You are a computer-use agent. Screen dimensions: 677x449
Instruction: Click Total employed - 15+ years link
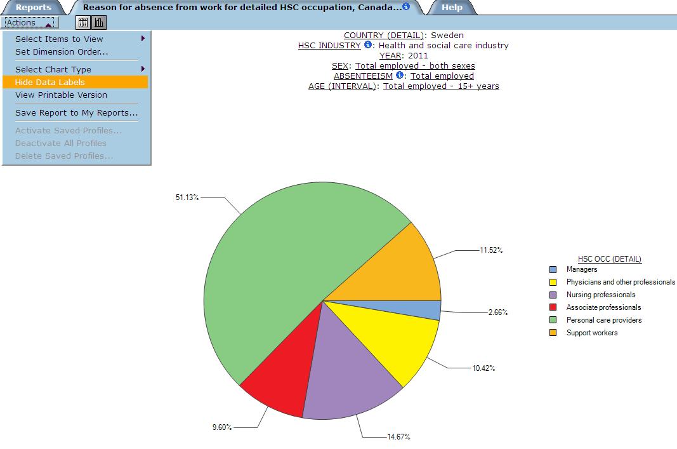click(x=441, y=86)
